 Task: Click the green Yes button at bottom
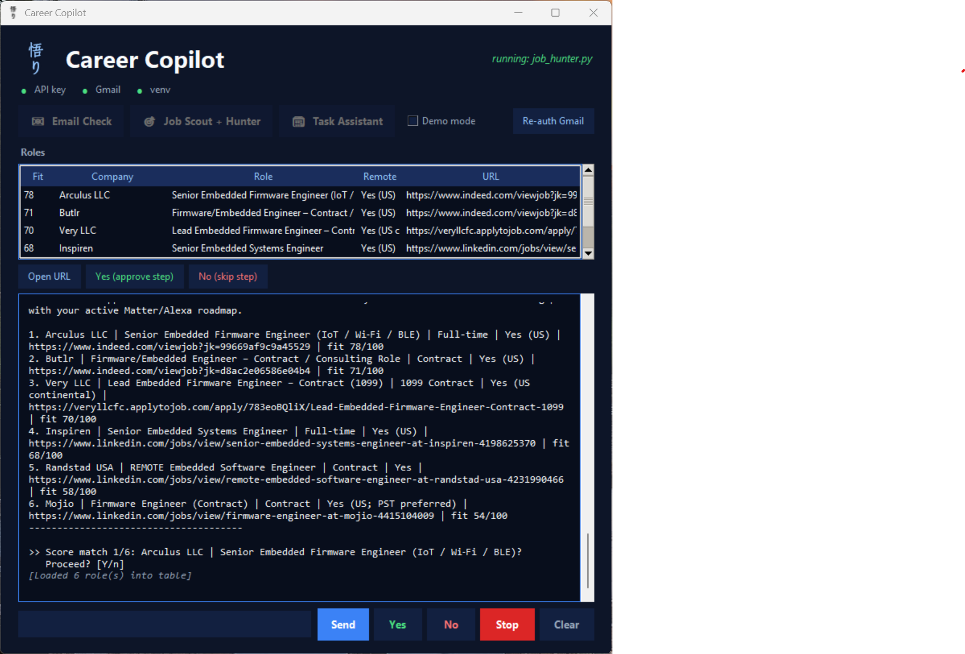point(397,624)
